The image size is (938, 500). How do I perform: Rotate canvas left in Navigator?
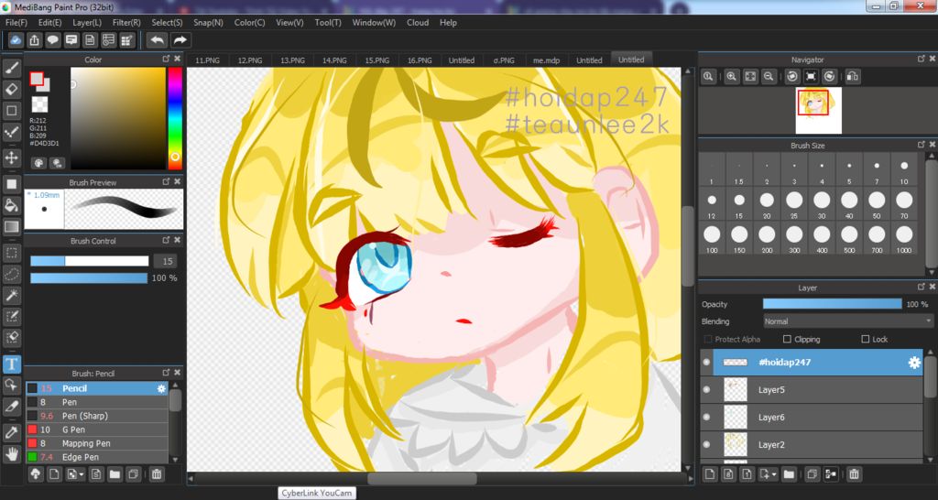pos(792,77)
